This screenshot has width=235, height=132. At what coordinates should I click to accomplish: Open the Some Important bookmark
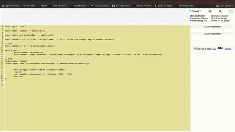click(x=59, y=6)
